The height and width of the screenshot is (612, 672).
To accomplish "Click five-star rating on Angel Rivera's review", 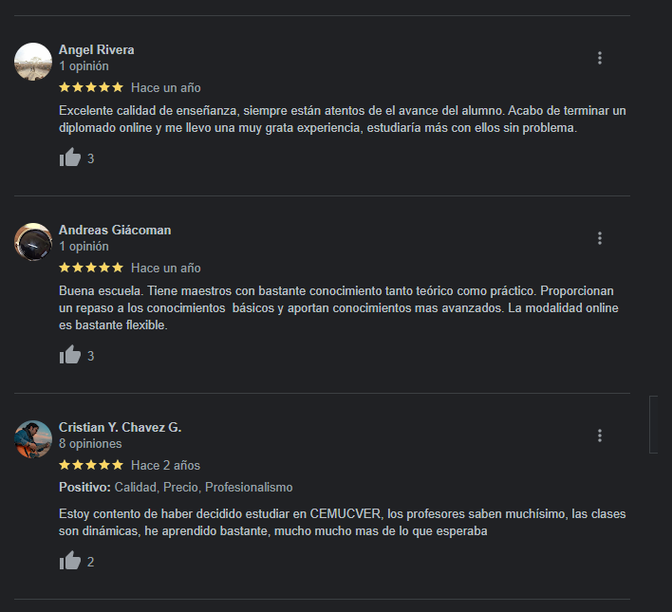I will [91, 87].
